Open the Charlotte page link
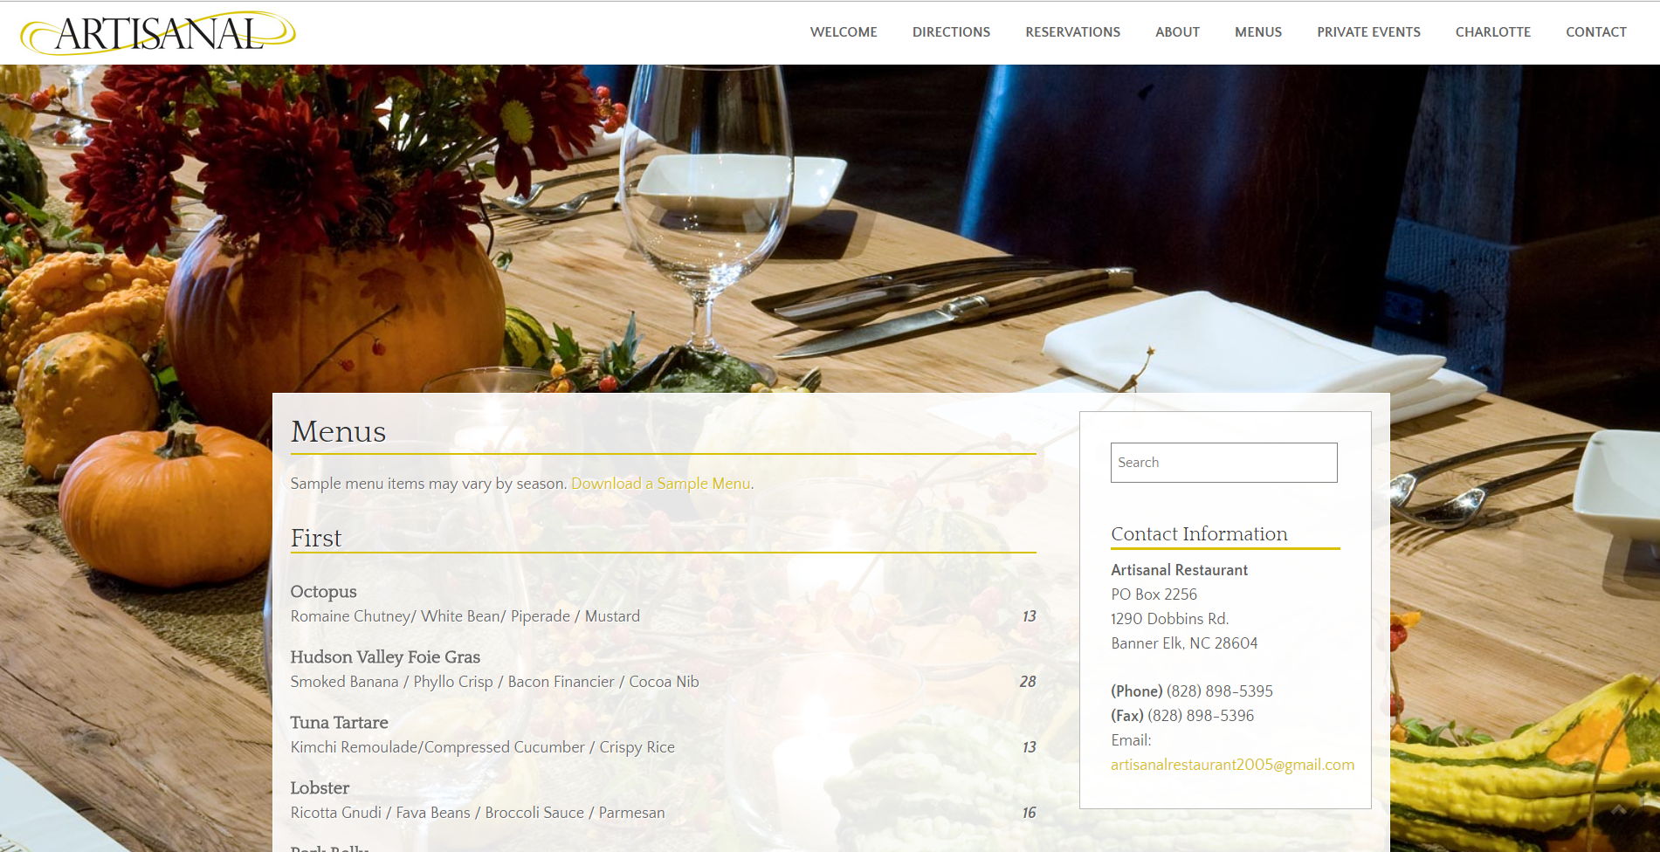Image resolution: width=1660 pixels, height=852 pixels. tap(1493, 32)
